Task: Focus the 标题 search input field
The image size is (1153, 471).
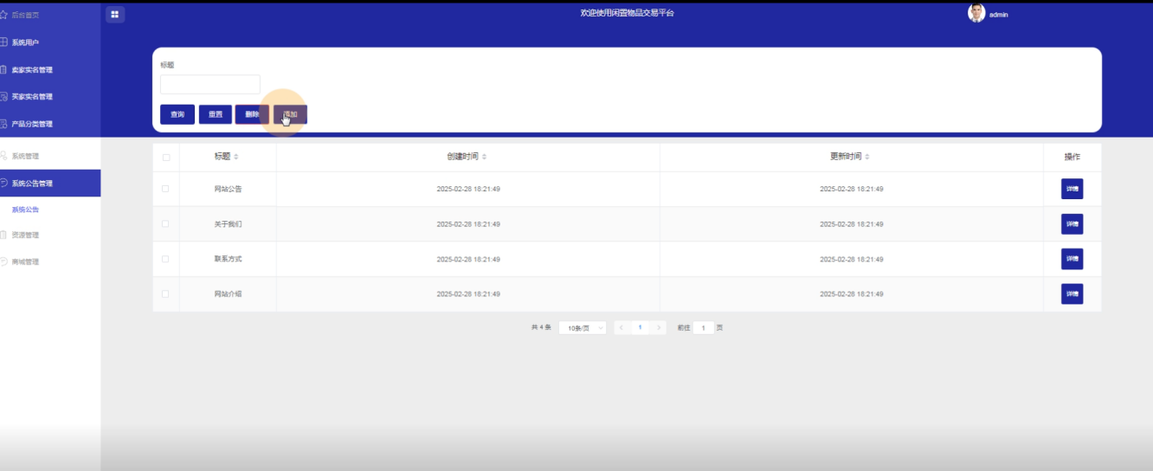Action: [x=210, y=84]
